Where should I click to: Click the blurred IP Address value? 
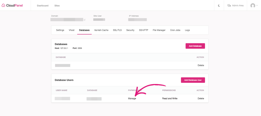[137, 20]
